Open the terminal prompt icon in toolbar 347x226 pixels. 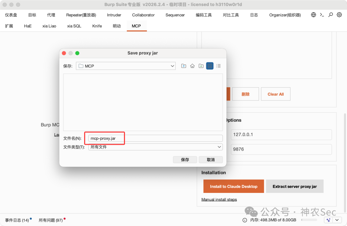tap(322, 15)
